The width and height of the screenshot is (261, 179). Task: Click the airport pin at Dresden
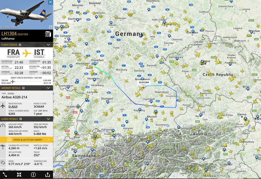[193, 31]
